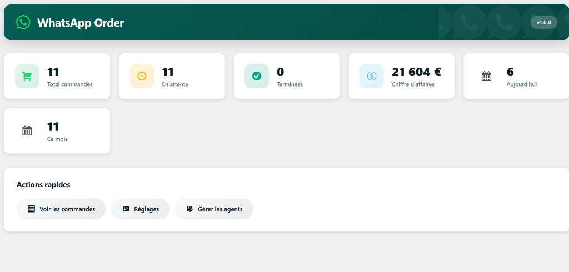The image size is (569, 272).
Task: Select the Total commandes label
Action: click(x=70, y=84)
